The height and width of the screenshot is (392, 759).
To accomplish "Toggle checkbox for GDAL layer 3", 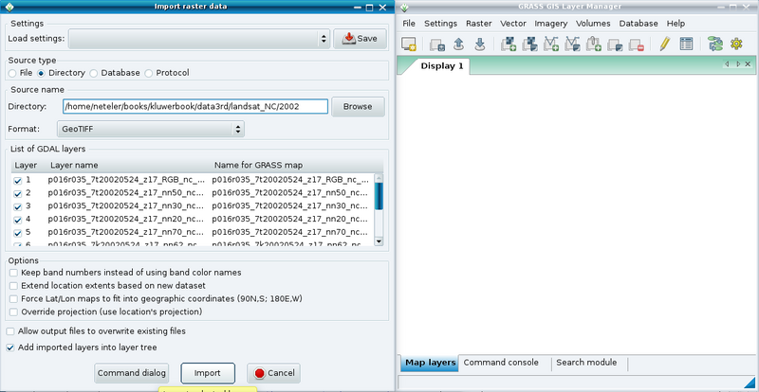I will (18, 205).
